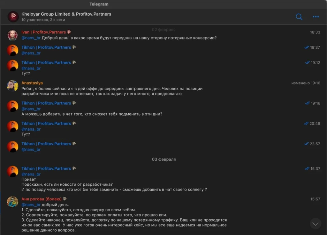The width and height of the screenshot is (327, 235).
Task: Jump to latest message with down-chevron button
Action: click(x=315, y=224)
